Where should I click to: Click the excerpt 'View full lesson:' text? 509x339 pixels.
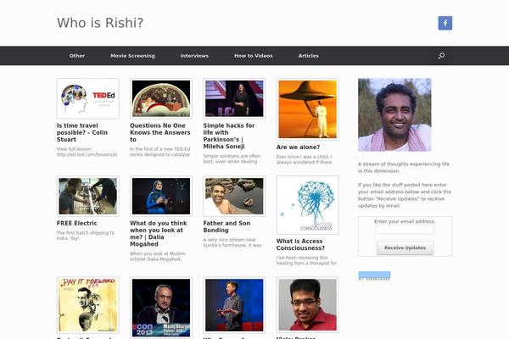tap(87, 152)
